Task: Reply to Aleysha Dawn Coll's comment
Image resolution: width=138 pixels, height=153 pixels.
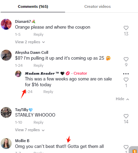Action: tap(39, 65)
